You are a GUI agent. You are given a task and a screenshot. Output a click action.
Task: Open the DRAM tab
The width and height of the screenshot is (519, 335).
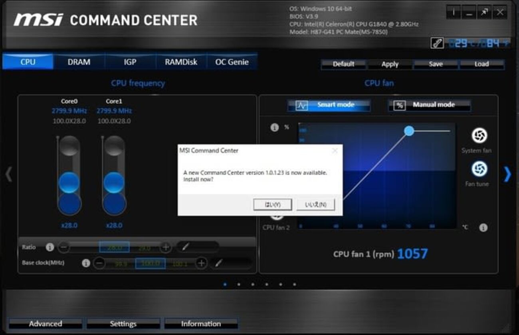point(79,62)
